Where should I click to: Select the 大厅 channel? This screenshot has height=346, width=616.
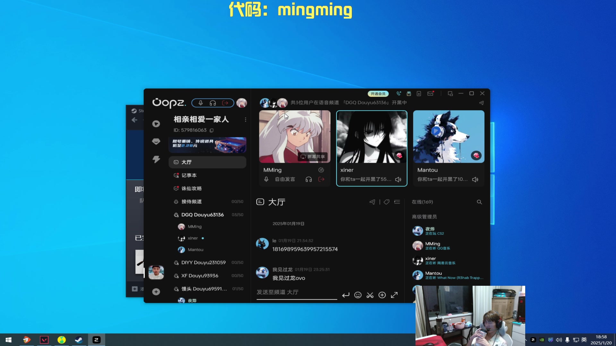point(208,162)
